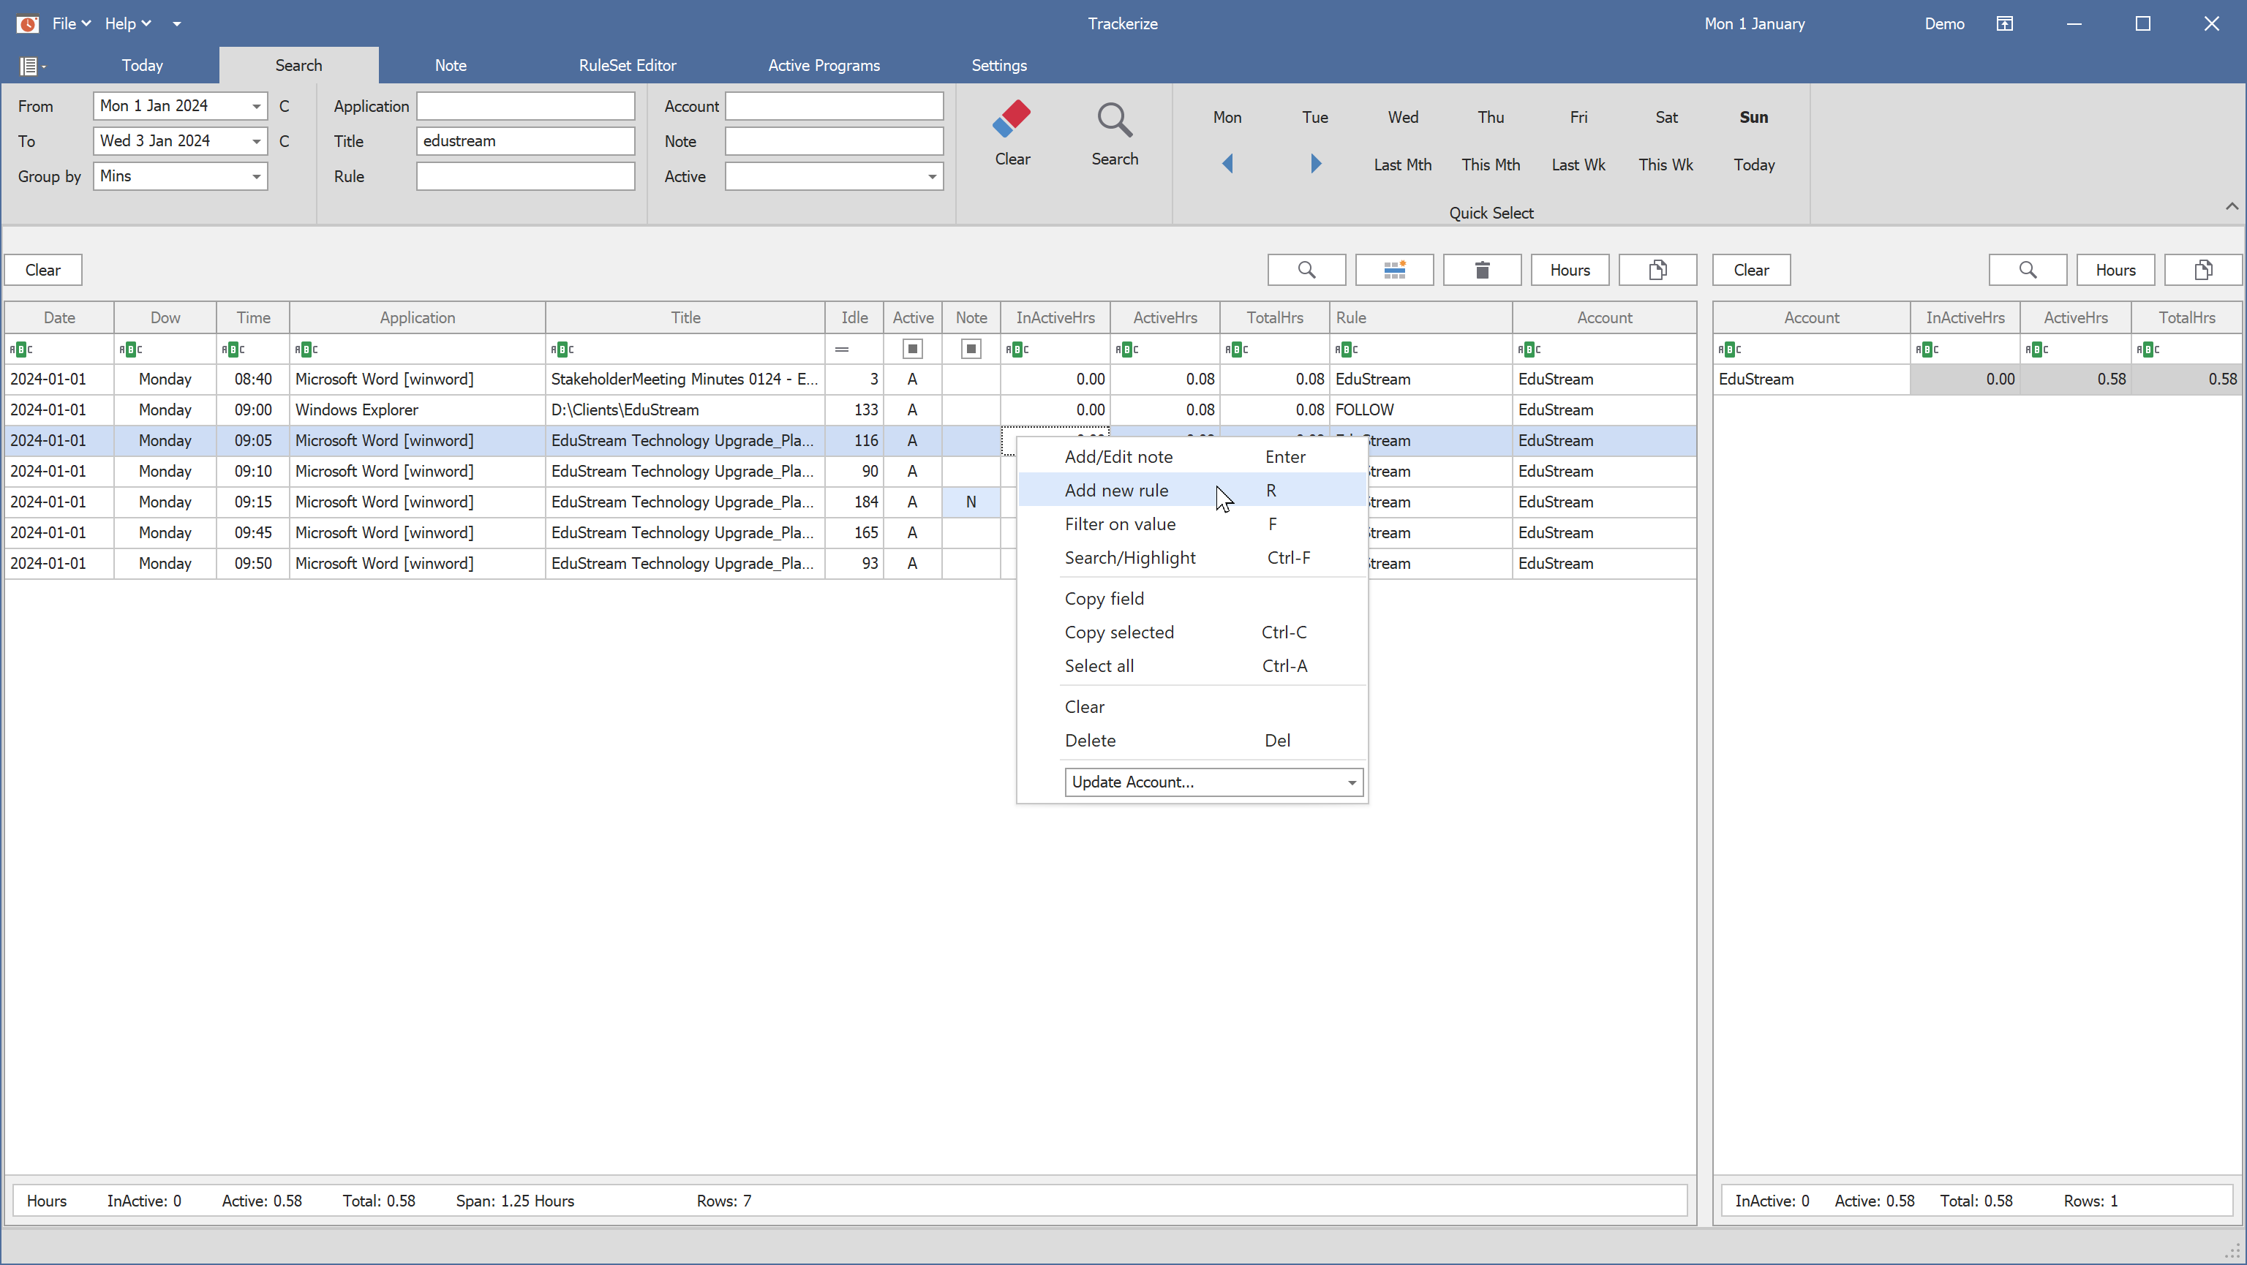This screenshot has width=2247, height=1265.
Task: Click the InActiveHrs column filter icon in main grid
Action: [1017, 350]
